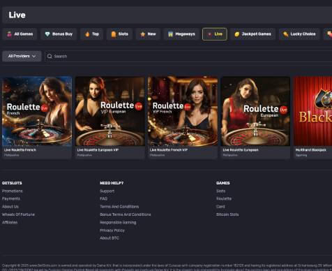Open the Jackpot Games tab
Viewport: 332px width, 271px height.
(252, 34)
